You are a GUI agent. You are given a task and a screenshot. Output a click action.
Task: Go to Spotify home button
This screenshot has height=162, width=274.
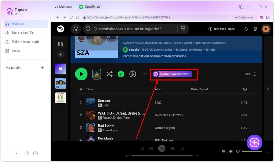click(76, 29)
